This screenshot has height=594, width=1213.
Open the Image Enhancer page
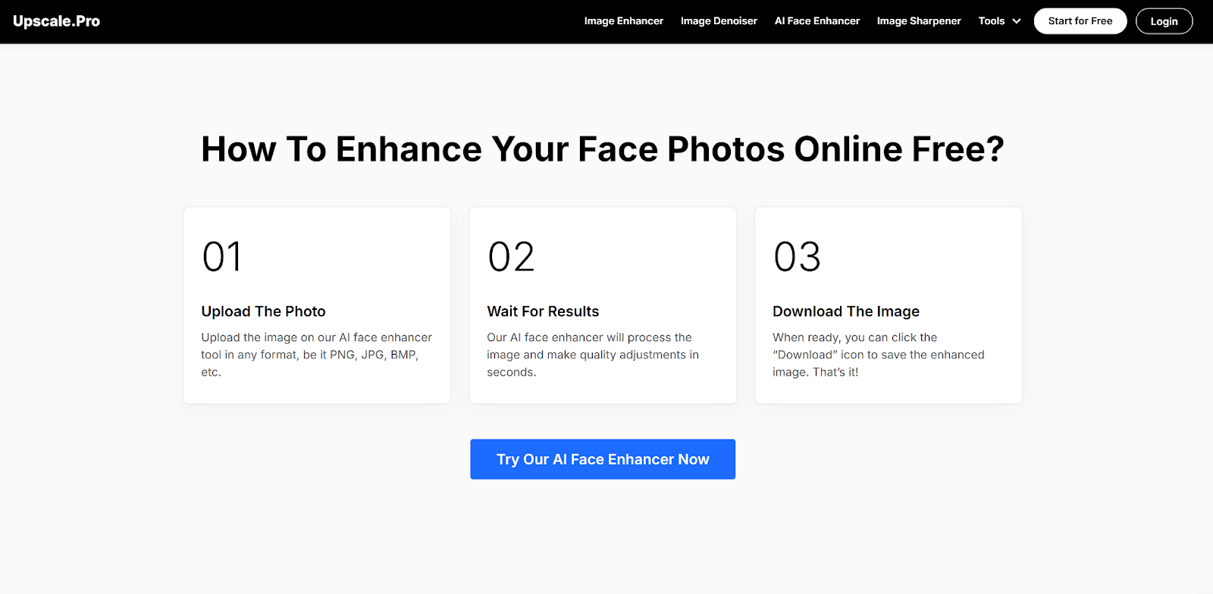pos(623,21)
